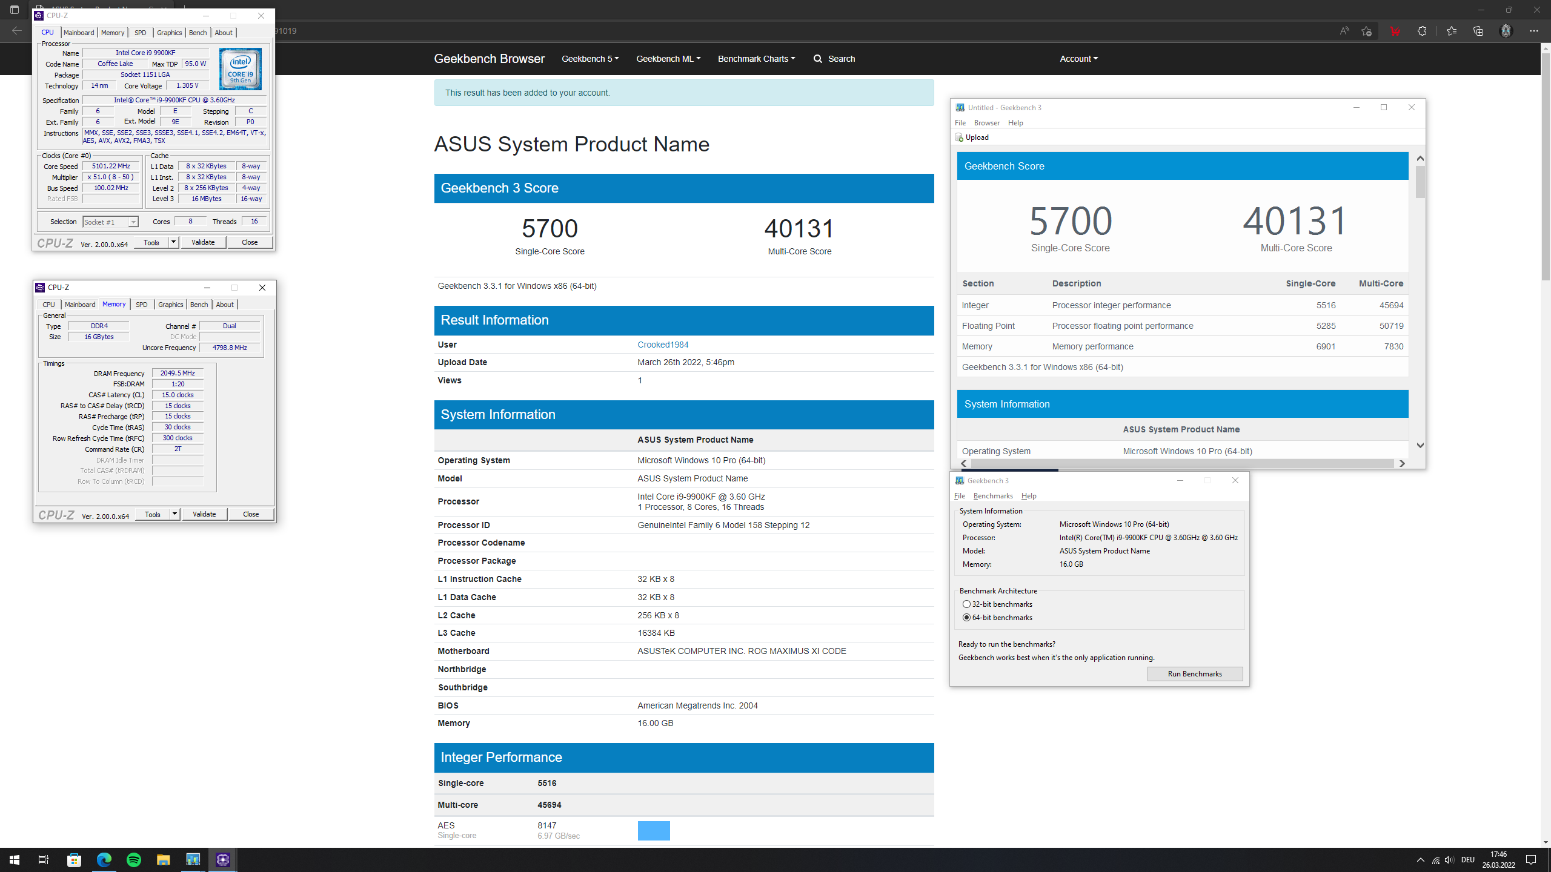Click vertical scrollbar thumb in Geekbench 3 results
Image resolution: width=1551 pixels, height=872 pixels.
pos(1420,182)
